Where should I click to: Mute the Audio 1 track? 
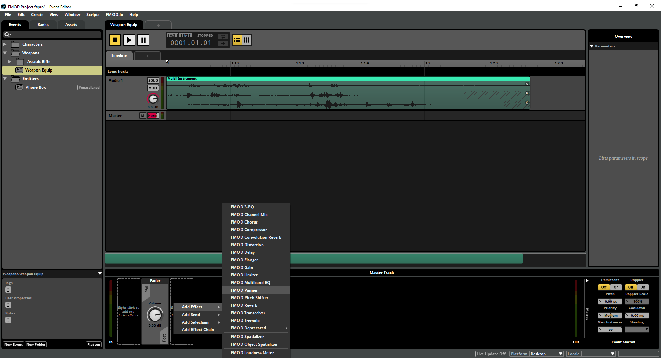click(153, 88)
